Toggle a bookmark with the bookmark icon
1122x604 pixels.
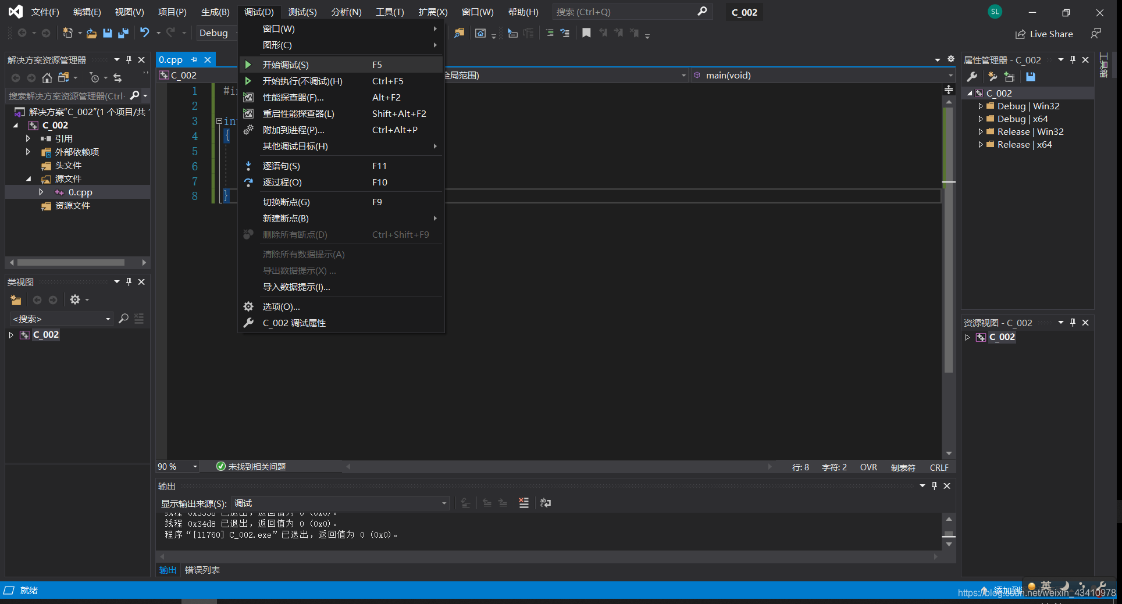(586, 33)
